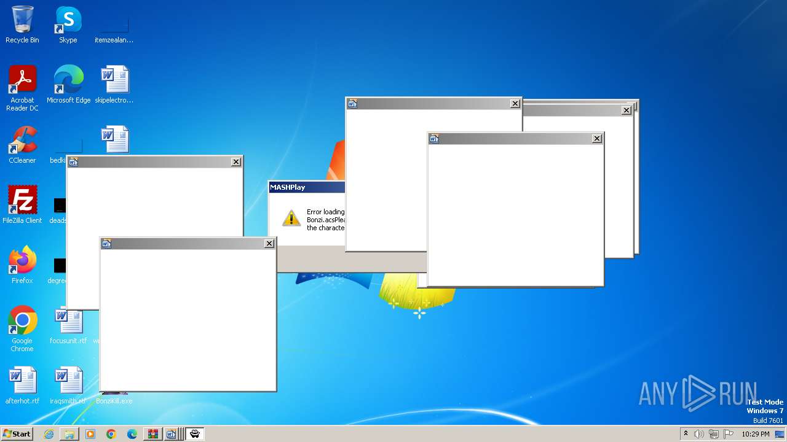Open Action Center flag icon
Image resolution: width=787 pixels, height=442 pixels.
(x=729, y=434)
